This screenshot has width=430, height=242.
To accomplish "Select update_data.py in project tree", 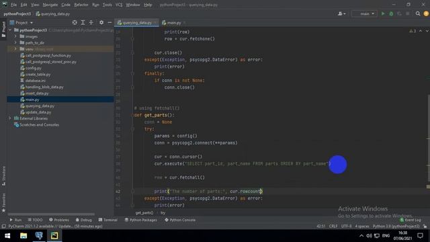I will pos(38,112).
